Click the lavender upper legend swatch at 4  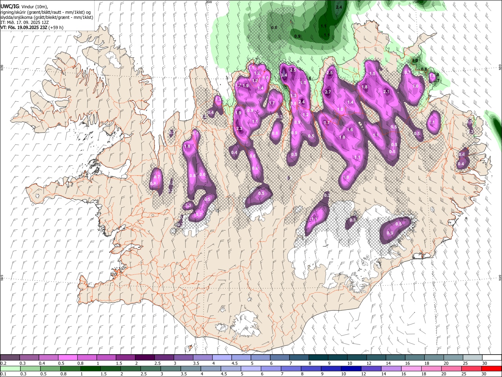[222, 358]
